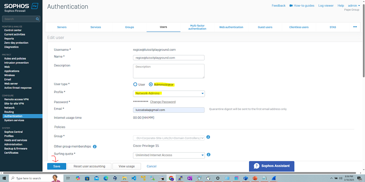The width and height of the screenshot is (365, 182).
Task: Click Reset user accounting button
Action: click(x=89, y=166)
